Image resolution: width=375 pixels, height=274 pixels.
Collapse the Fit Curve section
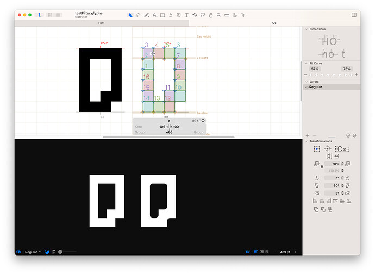306,63
